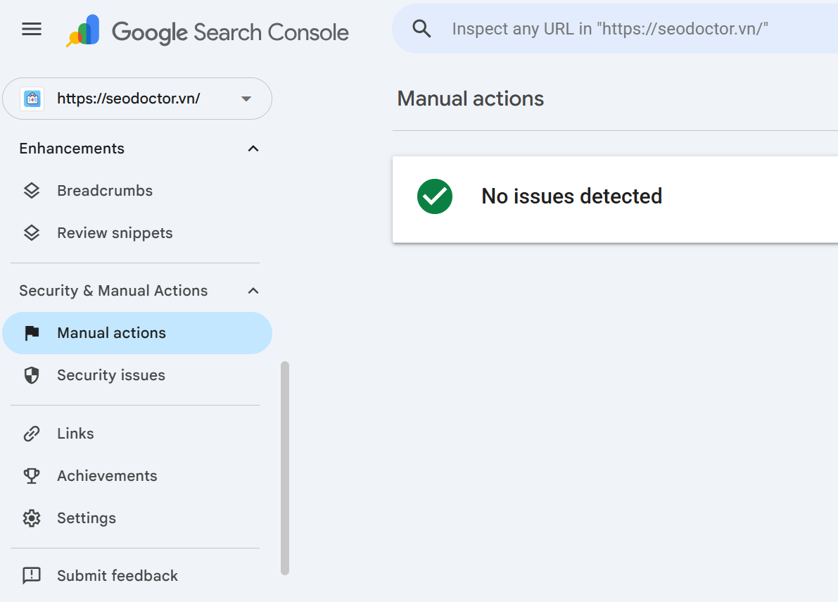This screenshot has height=602, width=838.
Task: Select Manual actions in sidebar
Action: pyautogui.click(x=137, y=333)
